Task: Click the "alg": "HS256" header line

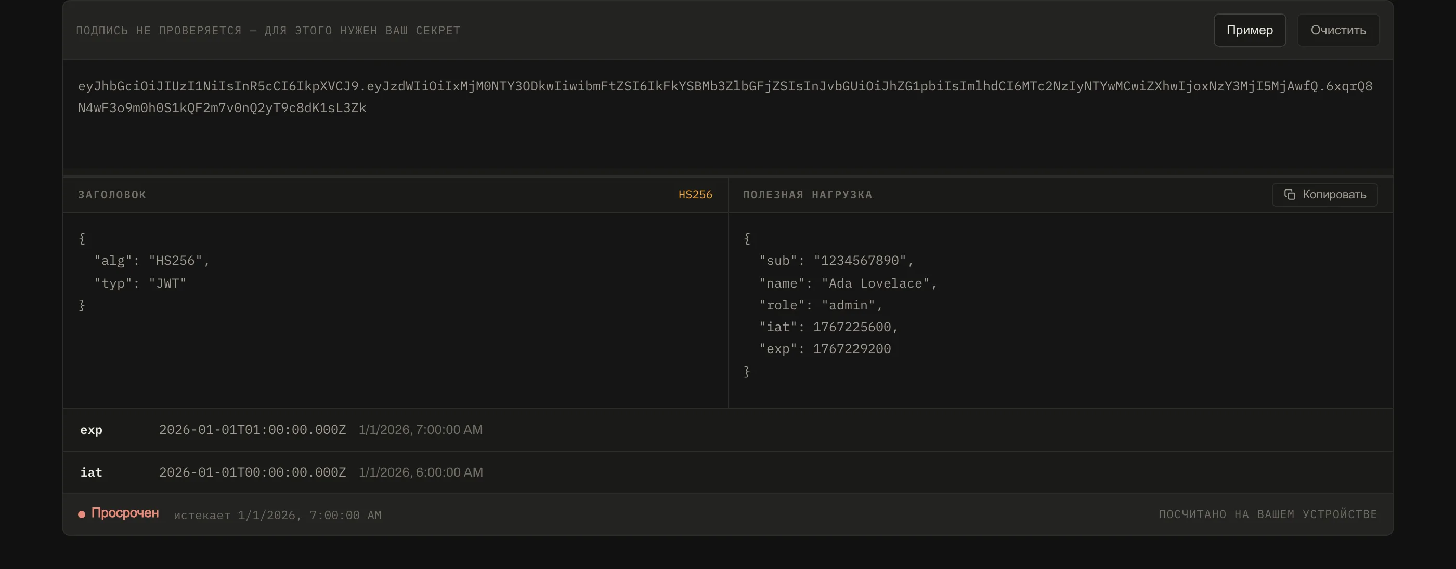Action: [151, 261]
